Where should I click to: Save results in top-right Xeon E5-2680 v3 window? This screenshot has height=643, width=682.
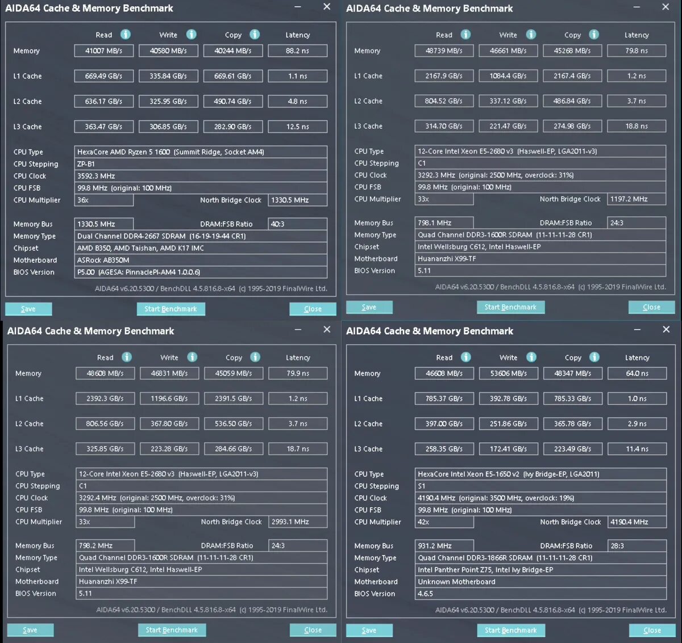(369, 307)
